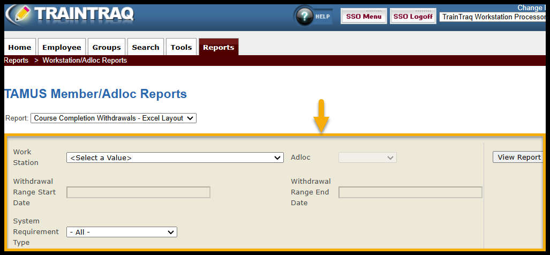Click the active Reports tab

(x=219, y=47)
